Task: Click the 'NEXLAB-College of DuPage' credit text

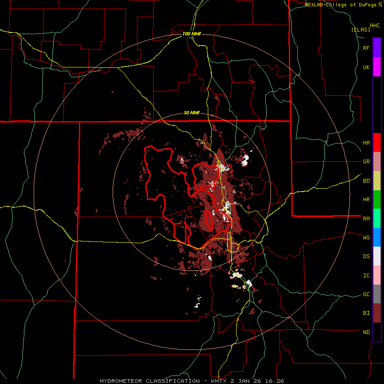Action: click(x=340, y=5)
